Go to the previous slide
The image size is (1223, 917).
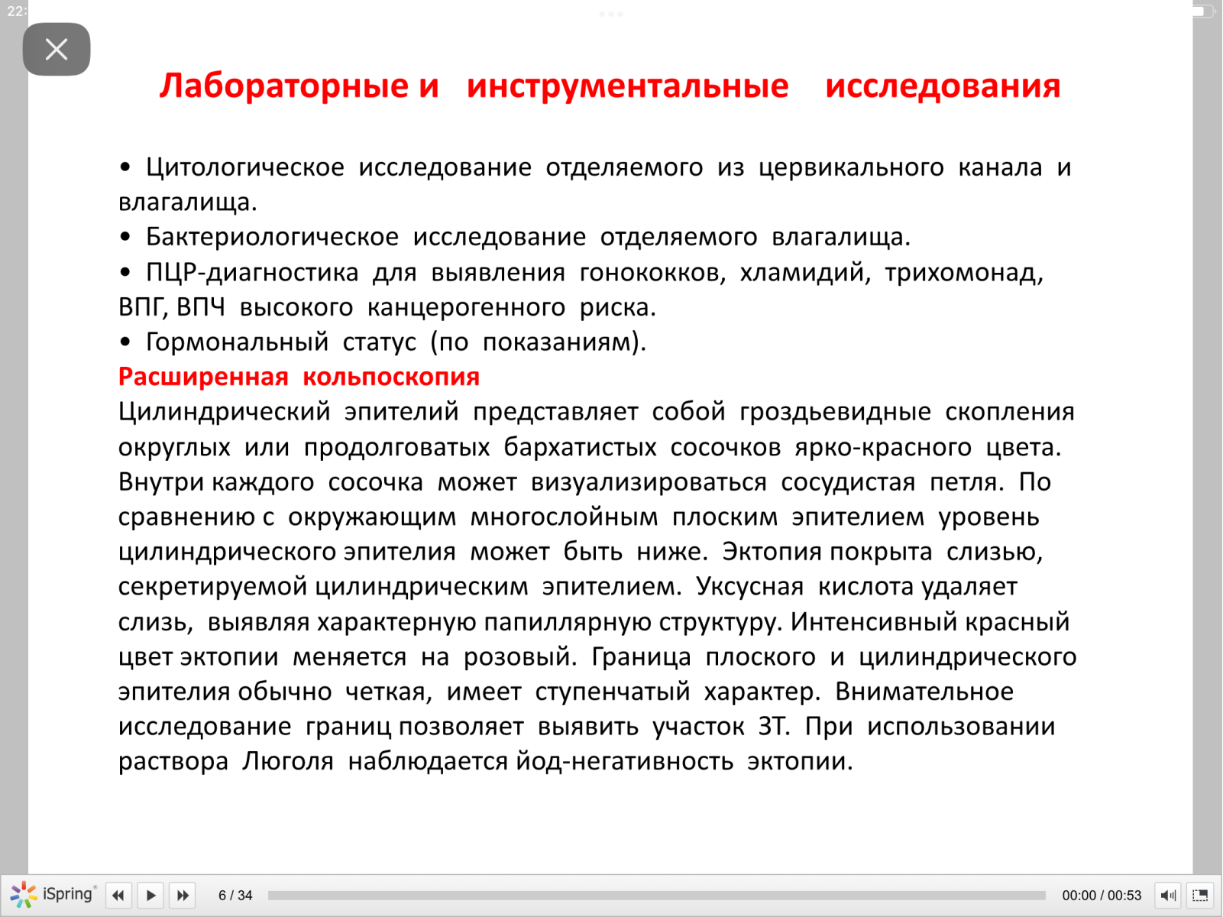point(118,895)
